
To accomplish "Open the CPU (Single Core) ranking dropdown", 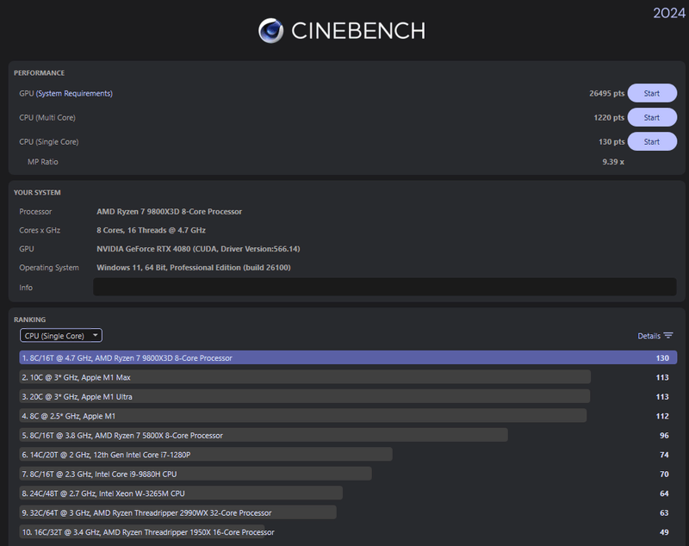I will point(61,336).
